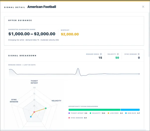Viewport: 150px width, 131px height.
Task: Open the Sync Demand help tooltip icon
Action: tap(138, 54)
